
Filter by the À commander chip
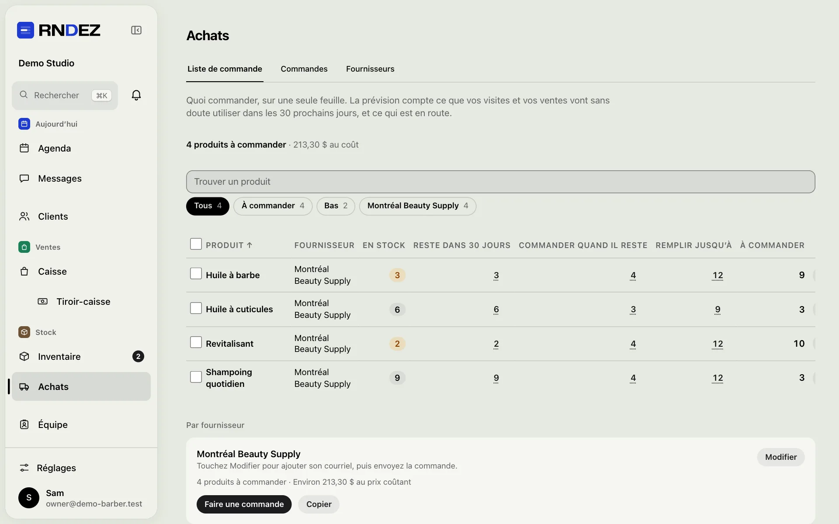273,206
